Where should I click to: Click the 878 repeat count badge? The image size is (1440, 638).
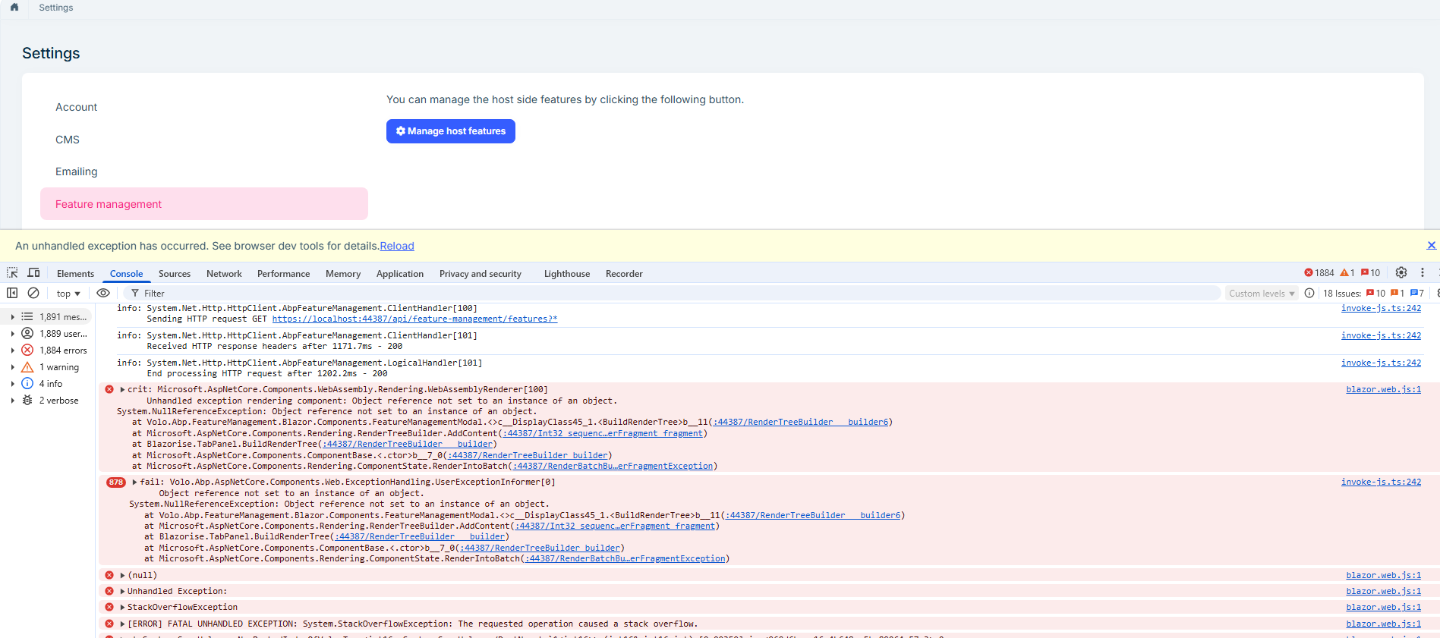pyautogui.click(x=116, y=482)
